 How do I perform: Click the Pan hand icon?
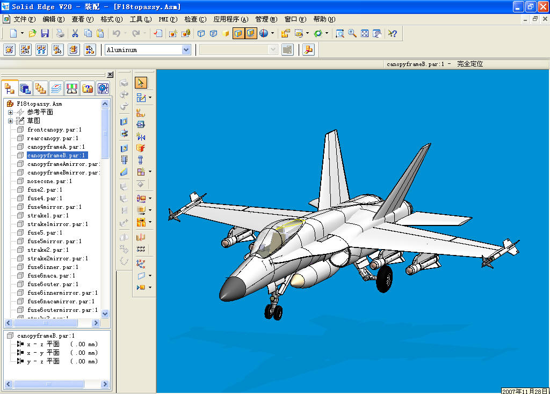point(377,33)
